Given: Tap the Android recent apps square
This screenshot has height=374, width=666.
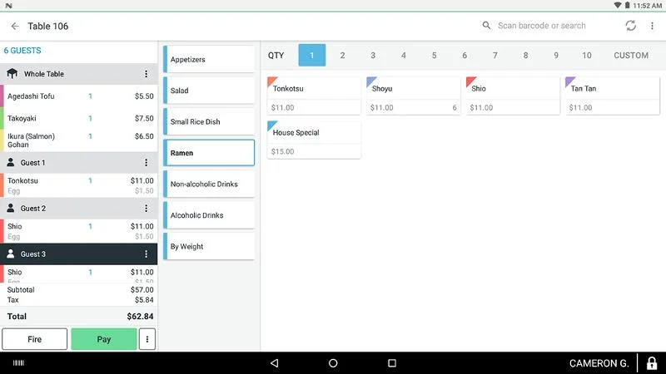Looking at the screenshot, I should pos(392,363).
